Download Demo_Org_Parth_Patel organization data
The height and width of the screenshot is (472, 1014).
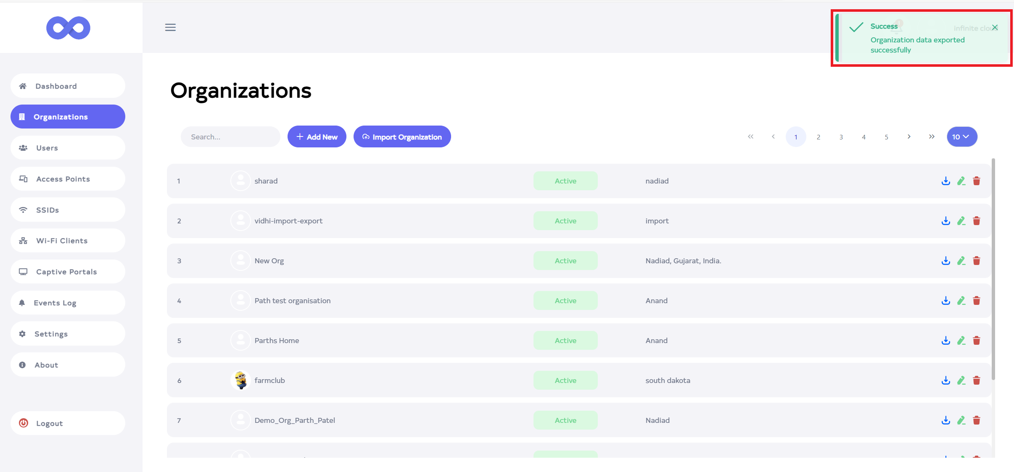[945, 420]
